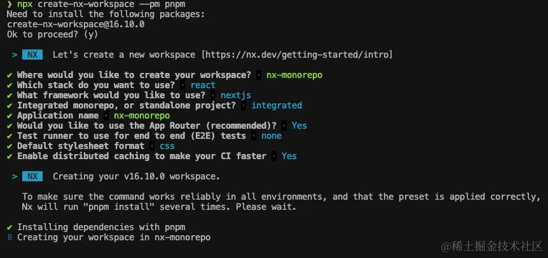The width and height of the screenshot is (548, 258).
Task: Click the Application name value "nx-monorepo"
Action: click(x=142, y=115)
